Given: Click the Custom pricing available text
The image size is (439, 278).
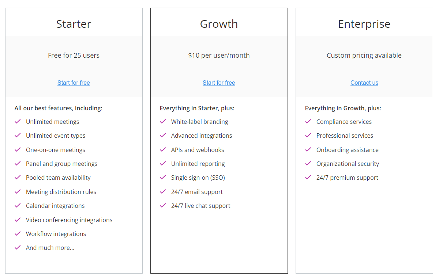Looking at the screenshot, I should pyautogui.click(x=364, y=56).
